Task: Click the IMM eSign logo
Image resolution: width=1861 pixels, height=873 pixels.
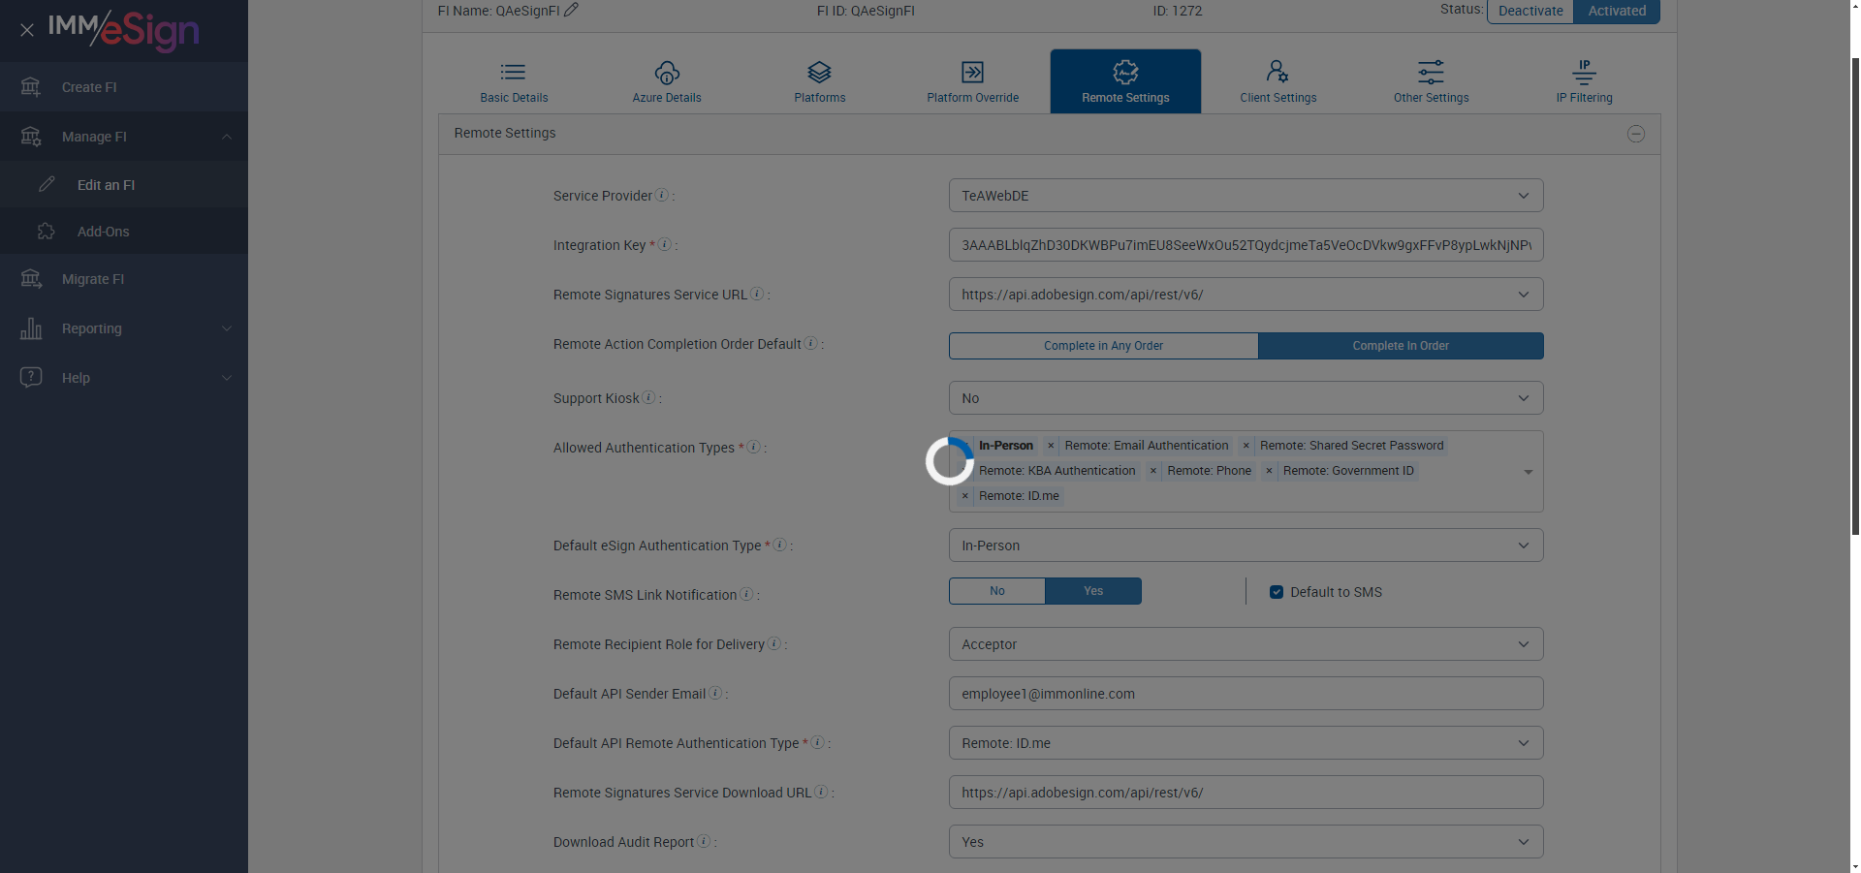Action: (124, 30)
